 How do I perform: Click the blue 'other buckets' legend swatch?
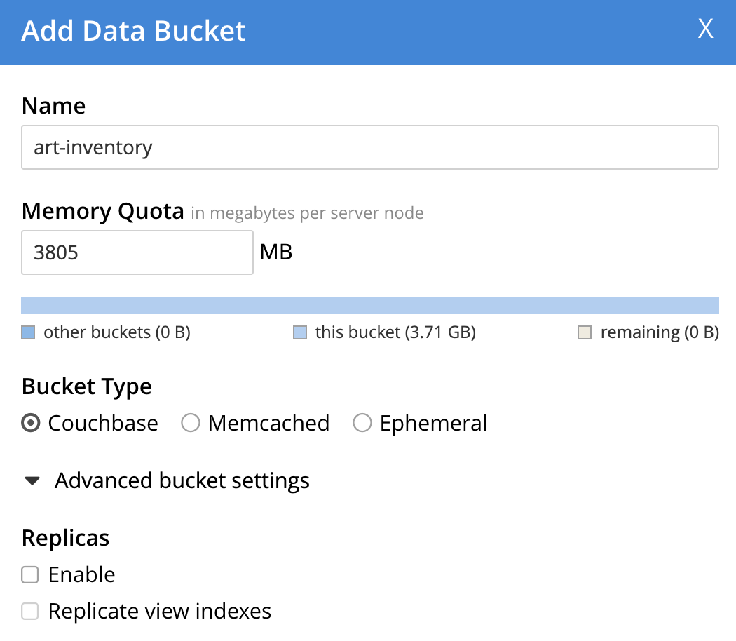coord(29,332)
